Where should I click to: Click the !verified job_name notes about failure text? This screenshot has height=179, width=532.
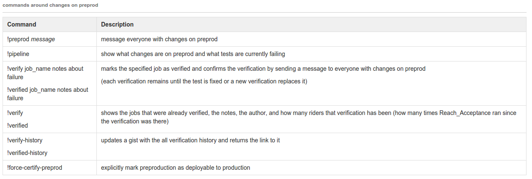point(48,94)
